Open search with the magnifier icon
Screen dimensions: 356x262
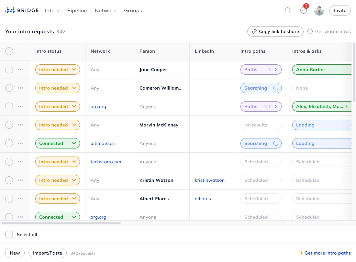(288, 10)
